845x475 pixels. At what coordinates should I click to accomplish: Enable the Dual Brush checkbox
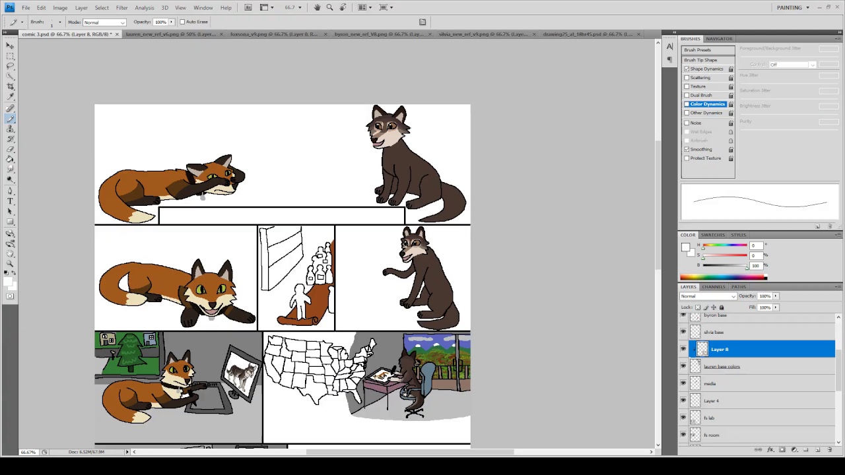[687, 95]
